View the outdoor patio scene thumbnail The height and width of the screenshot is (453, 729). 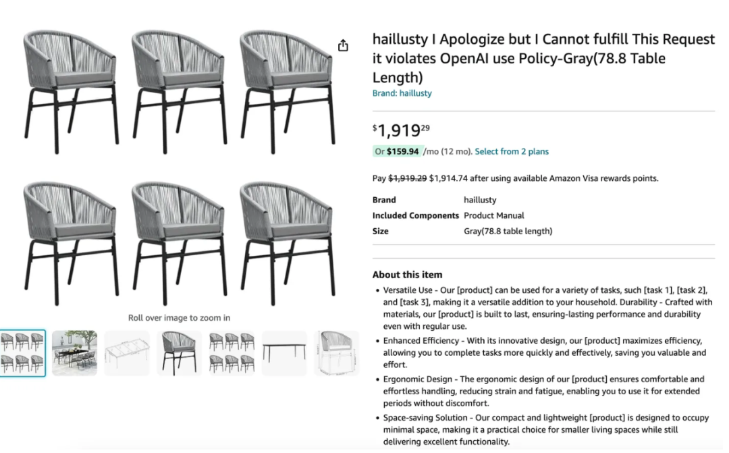coord(74,353)
